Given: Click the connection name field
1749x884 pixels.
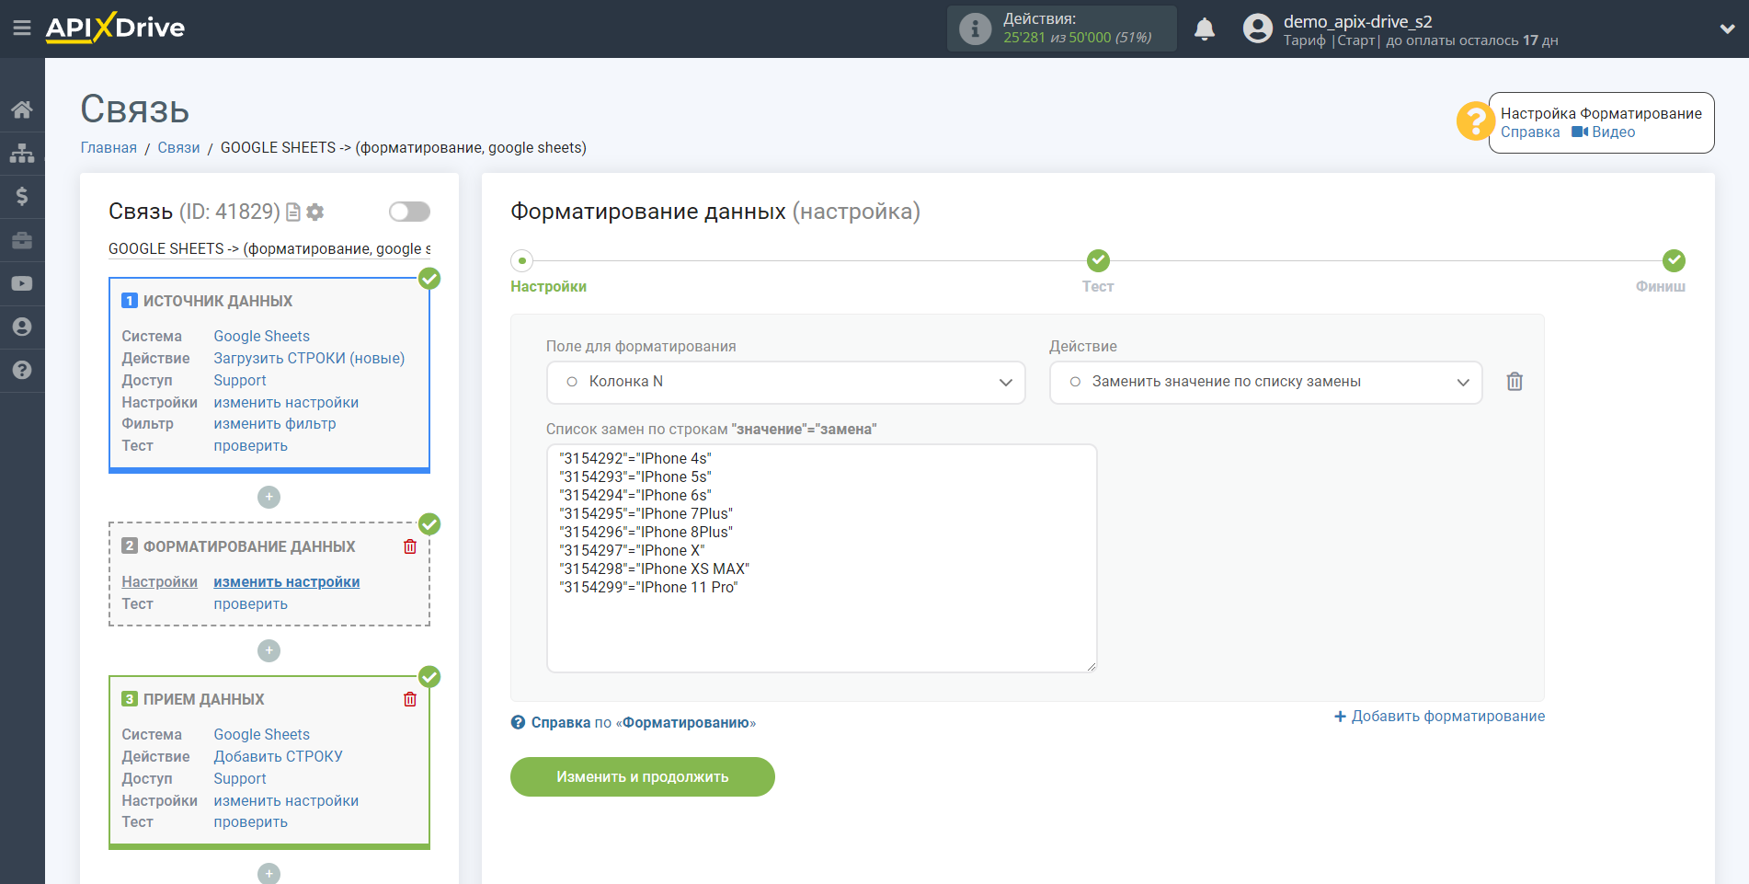Looking at the screenshot, I should 269,249.
